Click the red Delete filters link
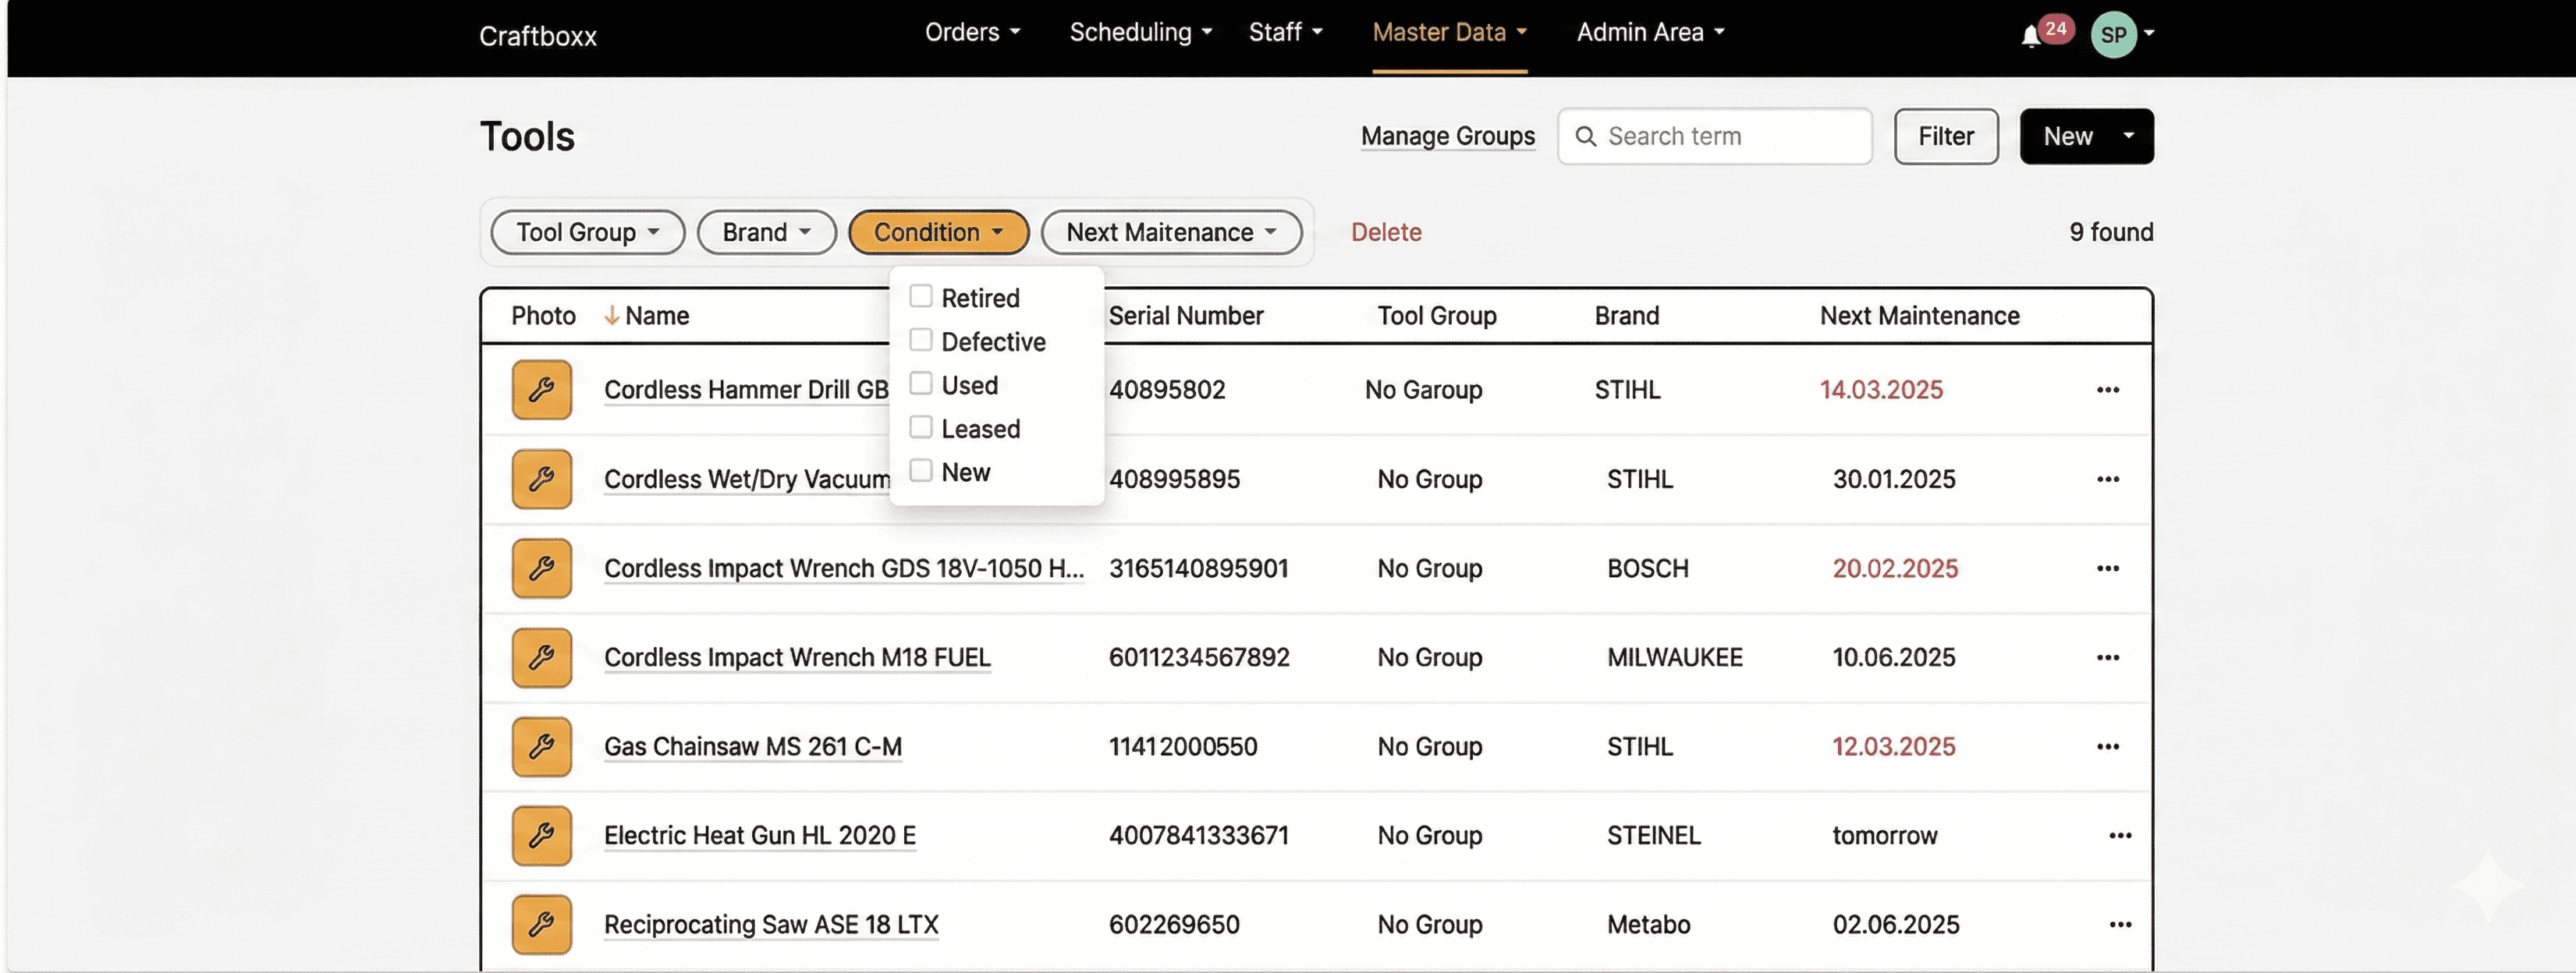Image resolution: width=2576 pixels, height=973 pixels. pyautogui.click(x=1385, y=232)
